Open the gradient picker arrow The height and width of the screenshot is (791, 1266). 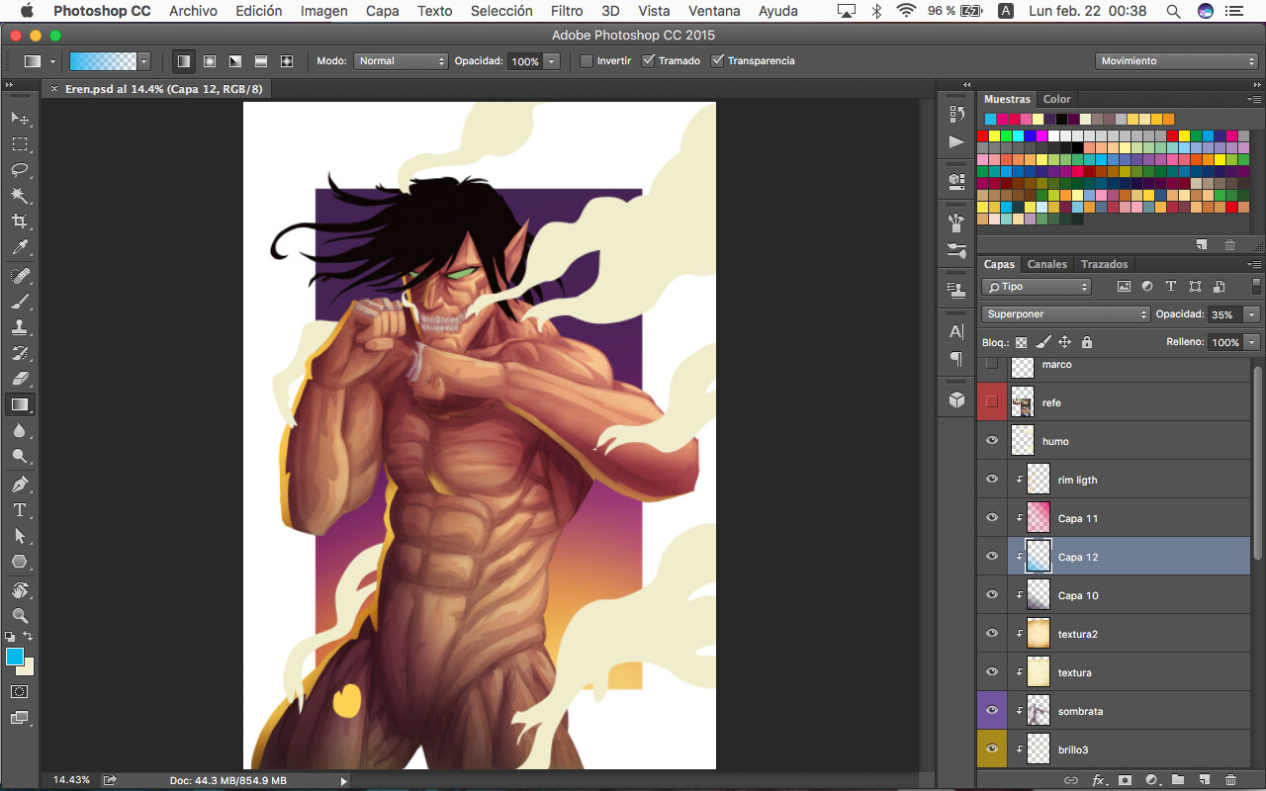tap(144, 60)
